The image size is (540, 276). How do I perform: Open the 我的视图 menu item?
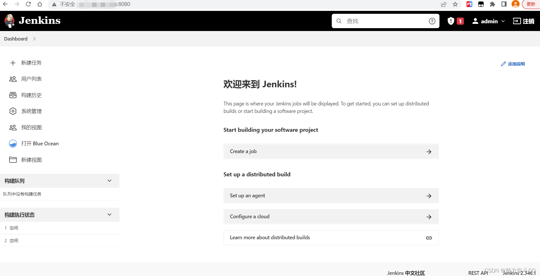pyautogui.click(x=31, y=128)
